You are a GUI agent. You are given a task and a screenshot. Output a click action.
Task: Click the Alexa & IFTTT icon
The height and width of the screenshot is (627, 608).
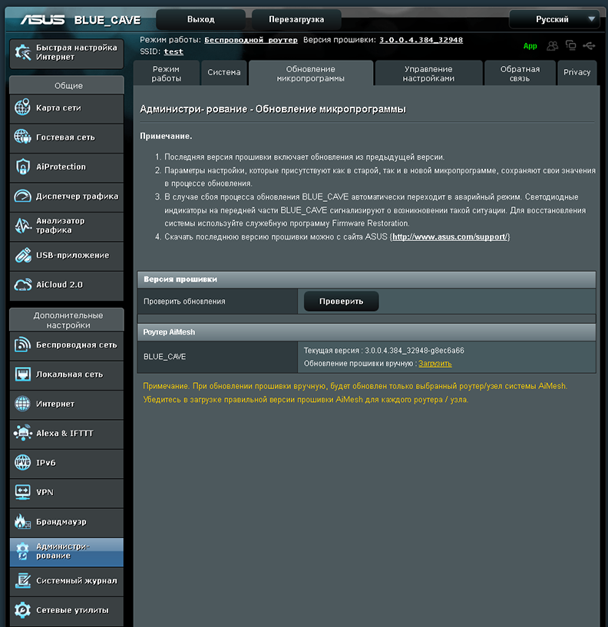pos(22,433)
